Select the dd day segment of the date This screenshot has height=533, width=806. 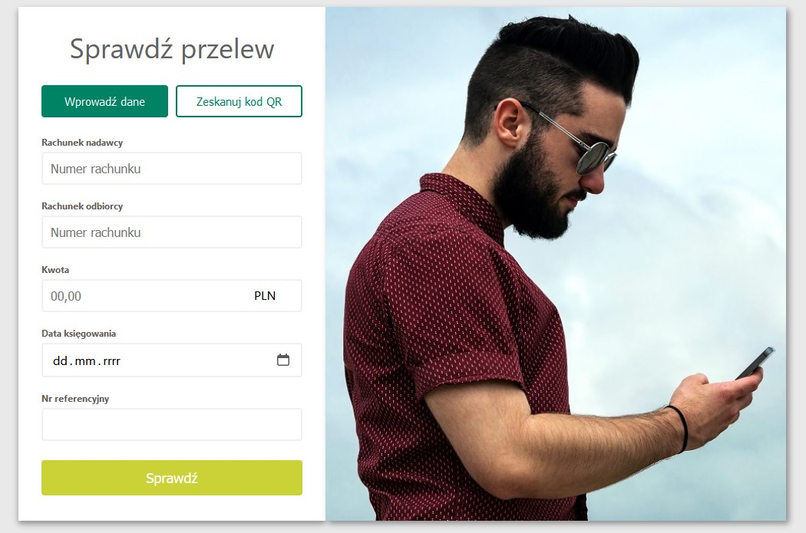click(x=60, y=361)
